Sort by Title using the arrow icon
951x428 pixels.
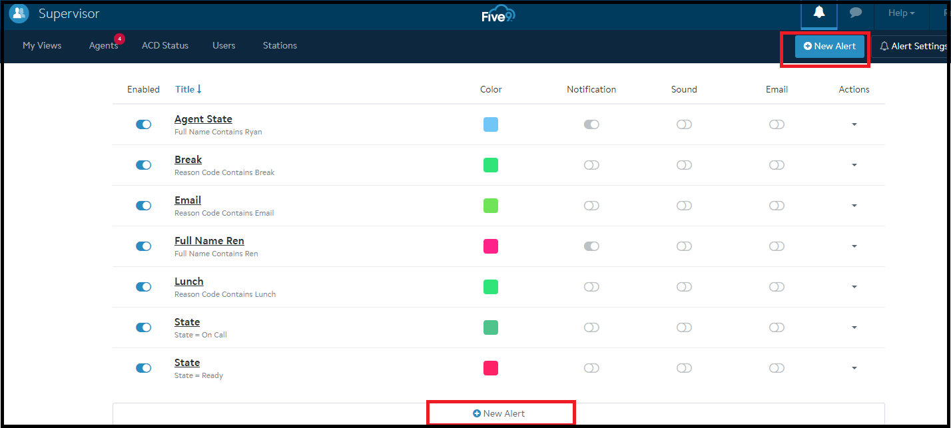pyautogui.click(x=198, y=89)
